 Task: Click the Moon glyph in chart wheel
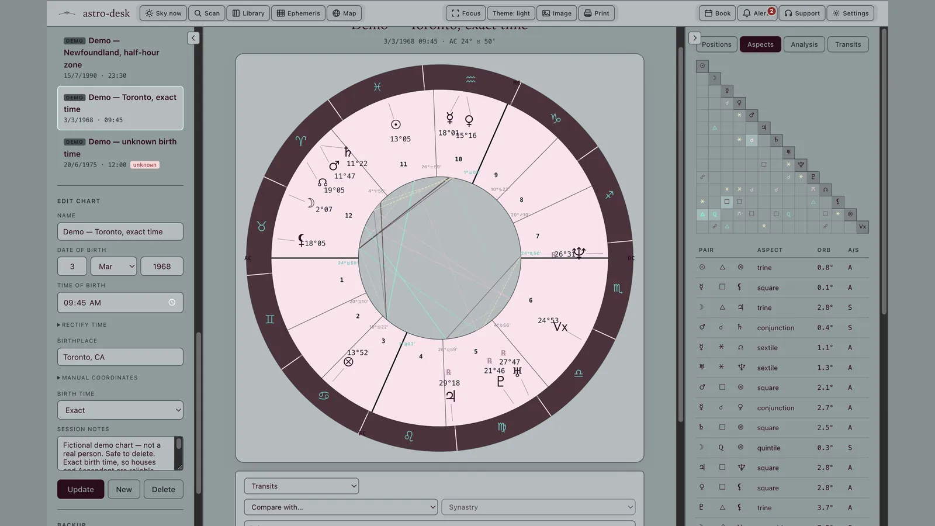pyautogui.click(x=310, y=203)
